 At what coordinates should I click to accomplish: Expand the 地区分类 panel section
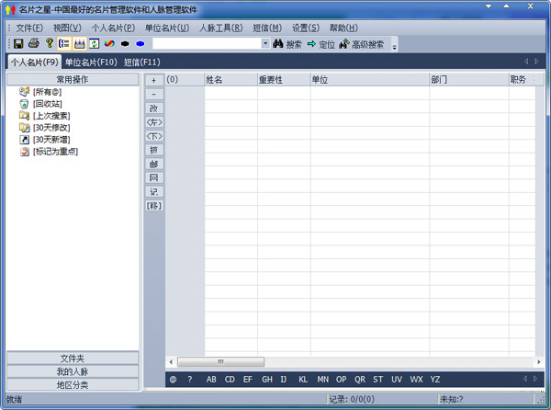click(x=73, y=385)
